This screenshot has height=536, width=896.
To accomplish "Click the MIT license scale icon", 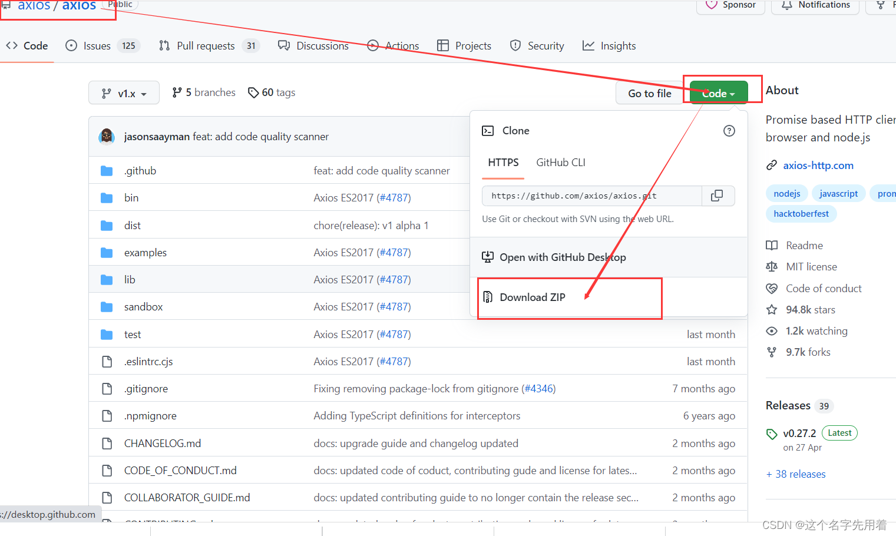I will click(772, 267).
